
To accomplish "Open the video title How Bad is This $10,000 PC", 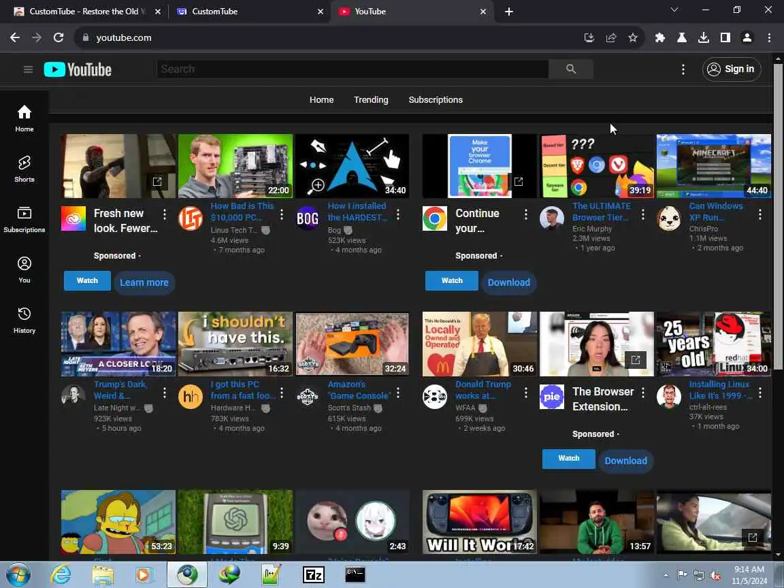I will pyautogui.click(x=242, y=212).
